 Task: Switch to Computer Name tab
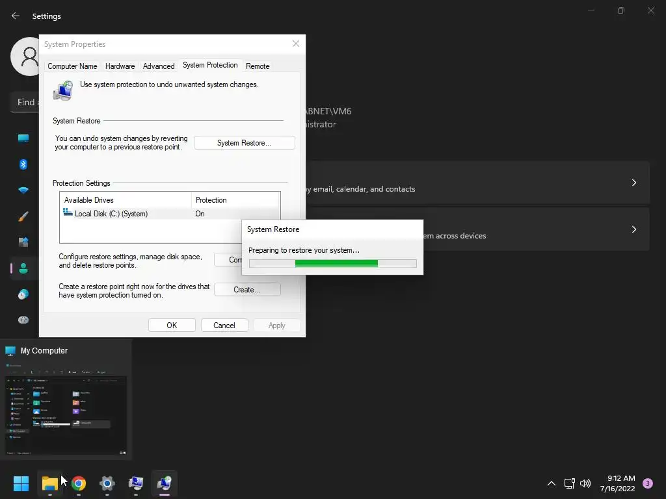72,66
